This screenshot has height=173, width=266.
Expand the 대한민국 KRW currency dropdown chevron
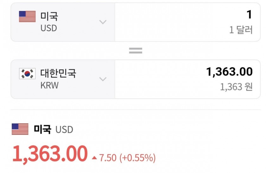[x=103, y=79]
